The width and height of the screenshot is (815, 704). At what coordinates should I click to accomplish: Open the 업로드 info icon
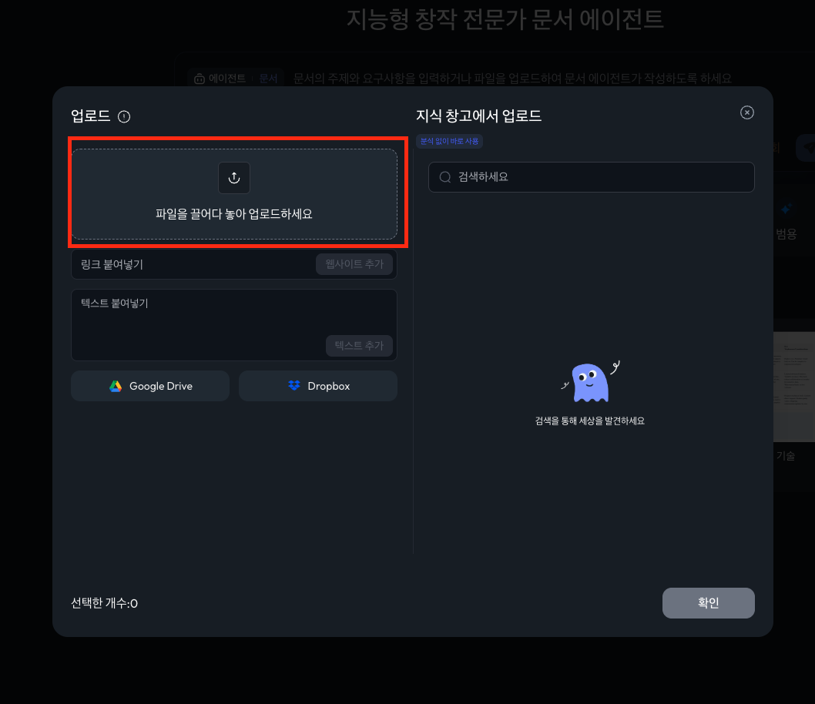click(x=122, y=116)
